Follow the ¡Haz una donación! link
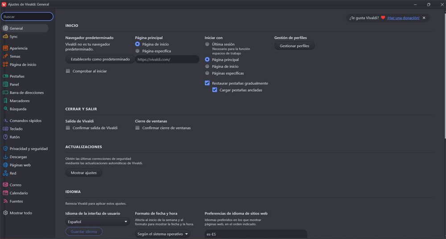446x239 pixels. (403, 18)
